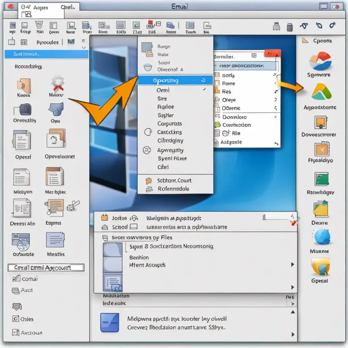The width and height of the screenshot is (348, 348).
Task: Expand the Sorfig submenu arrow
Action: (x=275, y=75)
